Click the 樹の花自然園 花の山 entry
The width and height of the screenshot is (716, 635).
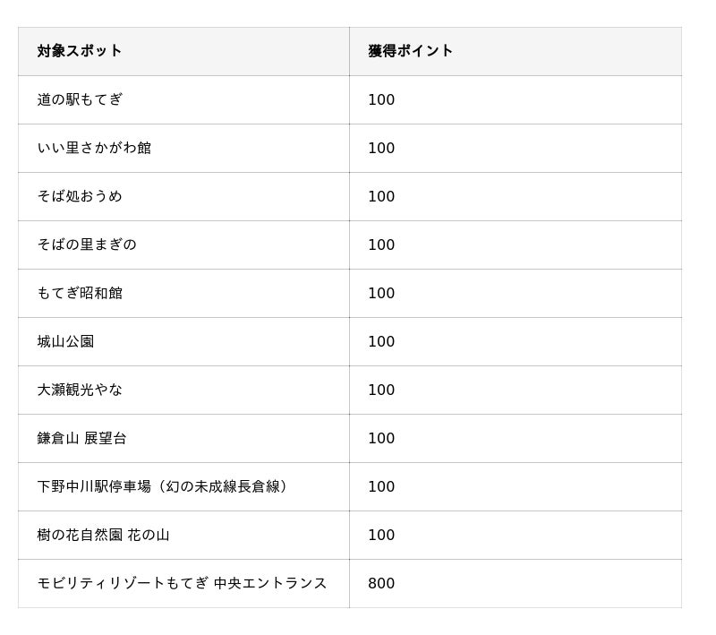pos(103,536)
